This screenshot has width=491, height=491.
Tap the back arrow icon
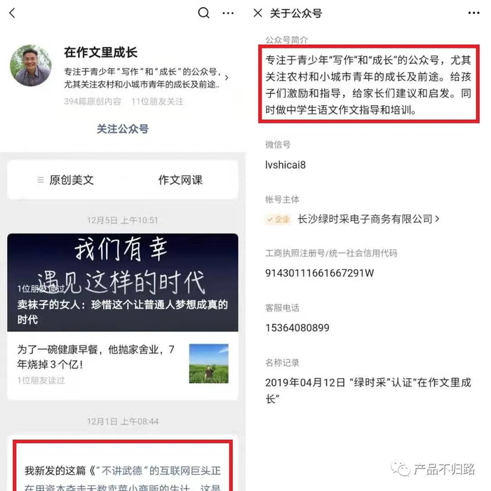13,13
